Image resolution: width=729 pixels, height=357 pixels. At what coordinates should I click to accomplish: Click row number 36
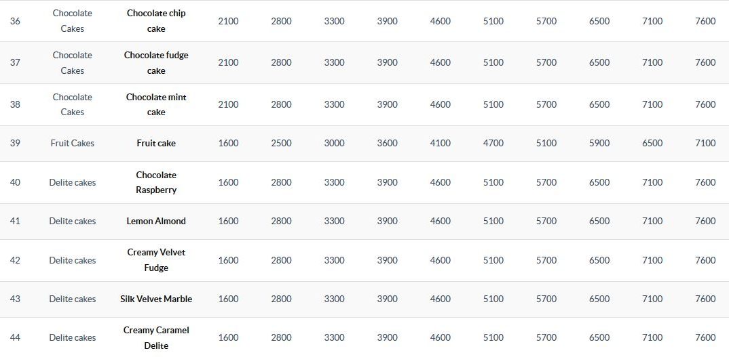[15, 21]
